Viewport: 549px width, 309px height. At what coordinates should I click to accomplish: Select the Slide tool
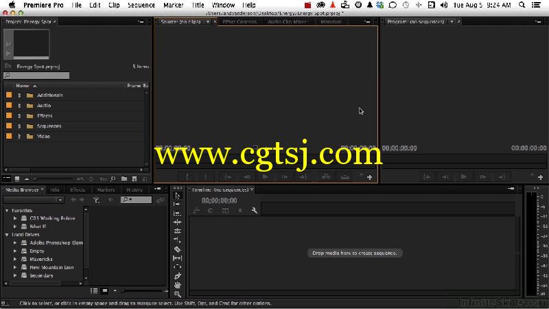tap(178, 267)
